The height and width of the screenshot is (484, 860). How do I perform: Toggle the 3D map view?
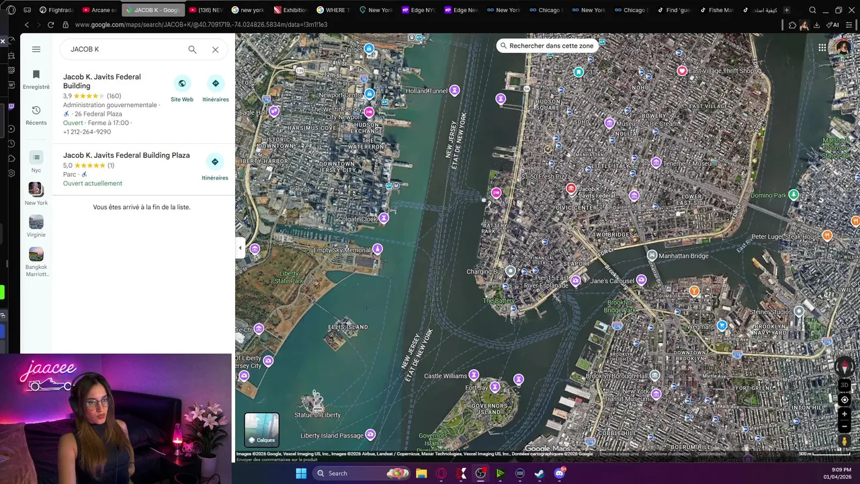845,385
